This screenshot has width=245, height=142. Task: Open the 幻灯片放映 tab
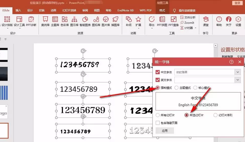[x=69, y=10]
